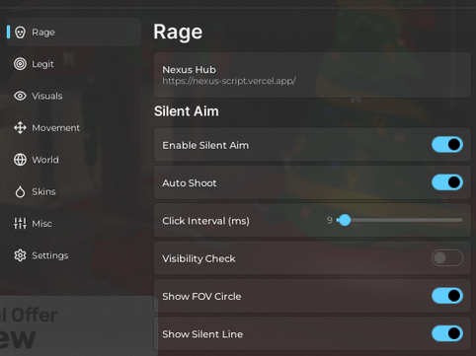This screenshot has width=476, height=356.
Task: Click the Rage page heading
Action: [178, 32]
